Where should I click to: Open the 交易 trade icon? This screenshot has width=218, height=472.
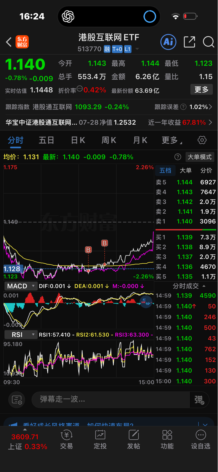point(67,440)
